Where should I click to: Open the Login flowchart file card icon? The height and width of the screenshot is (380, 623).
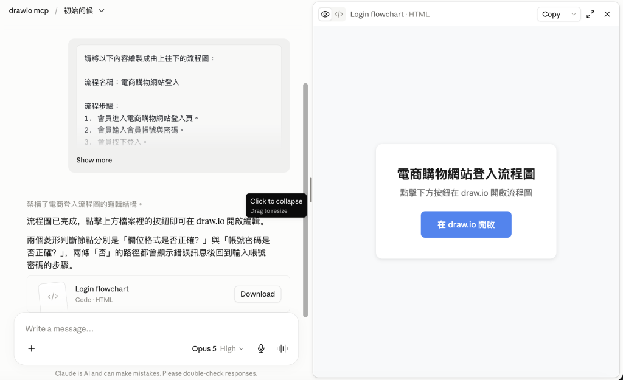click(53, 296)
